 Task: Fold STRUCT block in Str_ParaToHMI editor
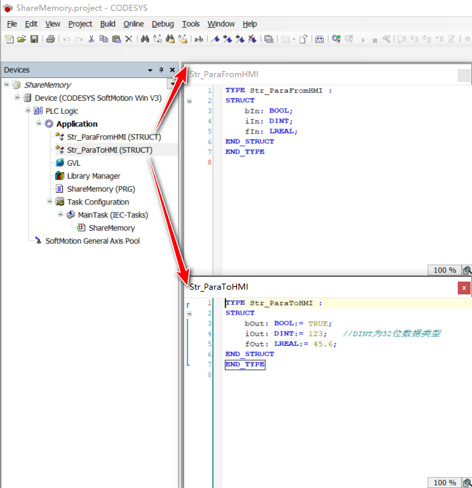click(x=190, y=313)
